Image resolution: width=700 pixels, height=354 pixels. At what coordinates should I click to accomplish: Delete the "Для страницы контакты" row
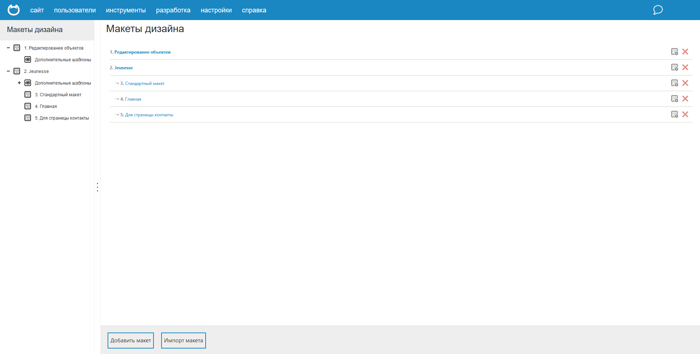685,114
